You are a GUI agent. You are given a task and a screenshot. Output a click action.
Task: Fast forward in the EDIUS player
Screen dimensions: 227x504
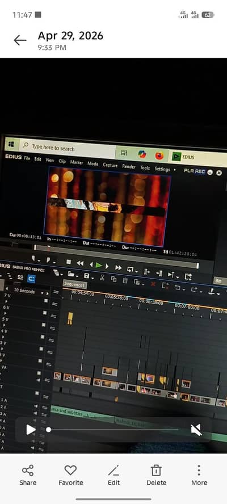click(x=118, y=268)
